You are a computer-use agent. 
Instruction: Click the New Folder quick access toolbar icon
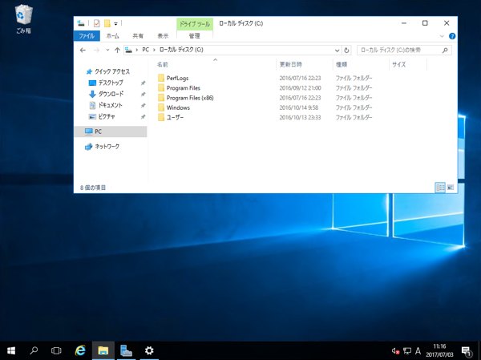pyautogui.click(x=107, y=23)
